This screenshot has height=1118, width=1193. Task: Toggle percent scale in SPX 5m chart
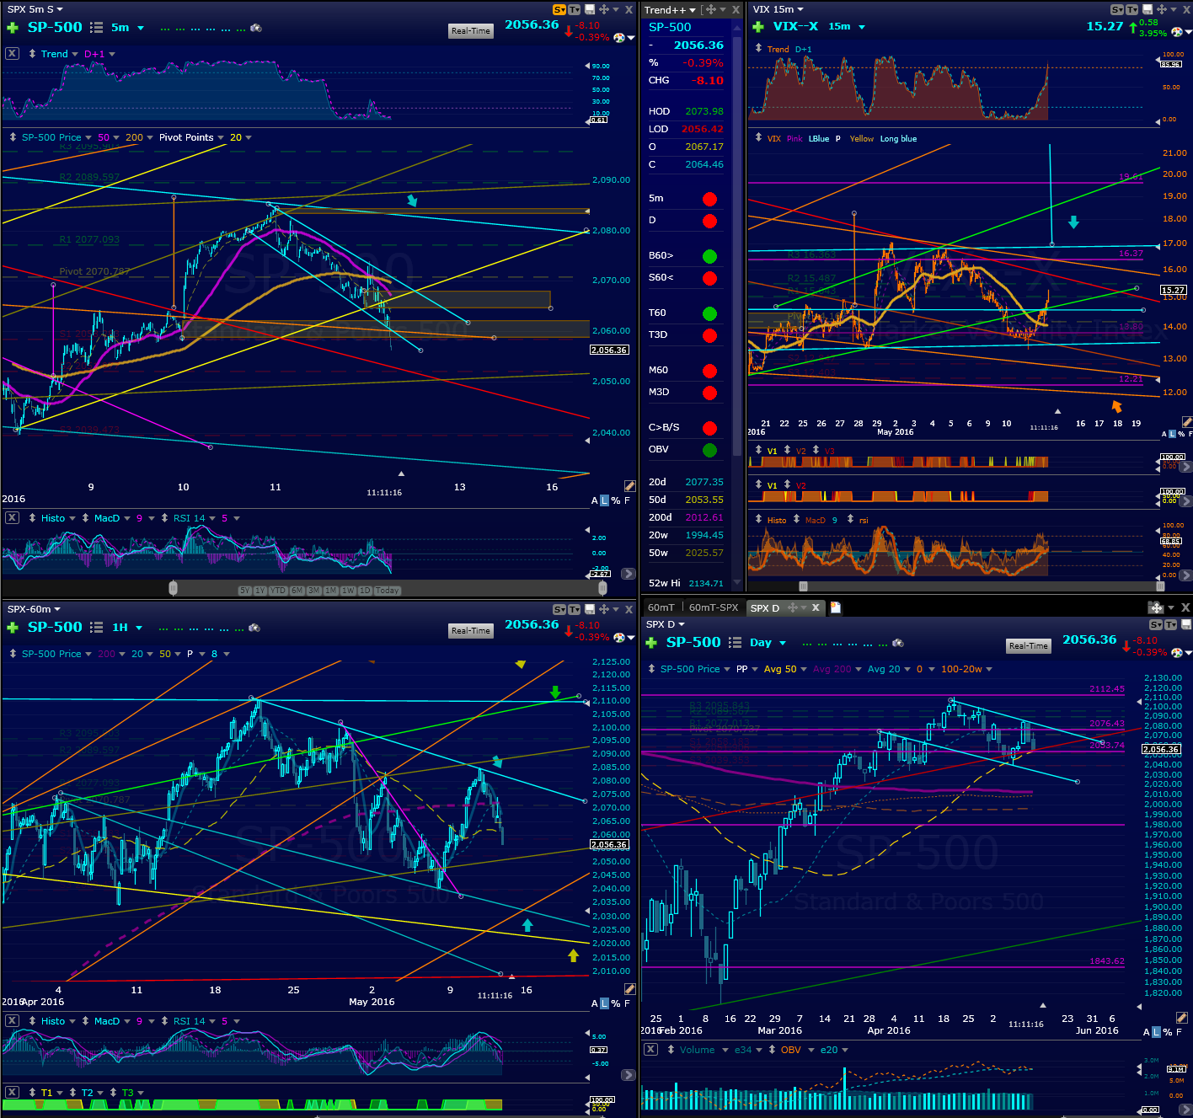(x=616, y=500)
